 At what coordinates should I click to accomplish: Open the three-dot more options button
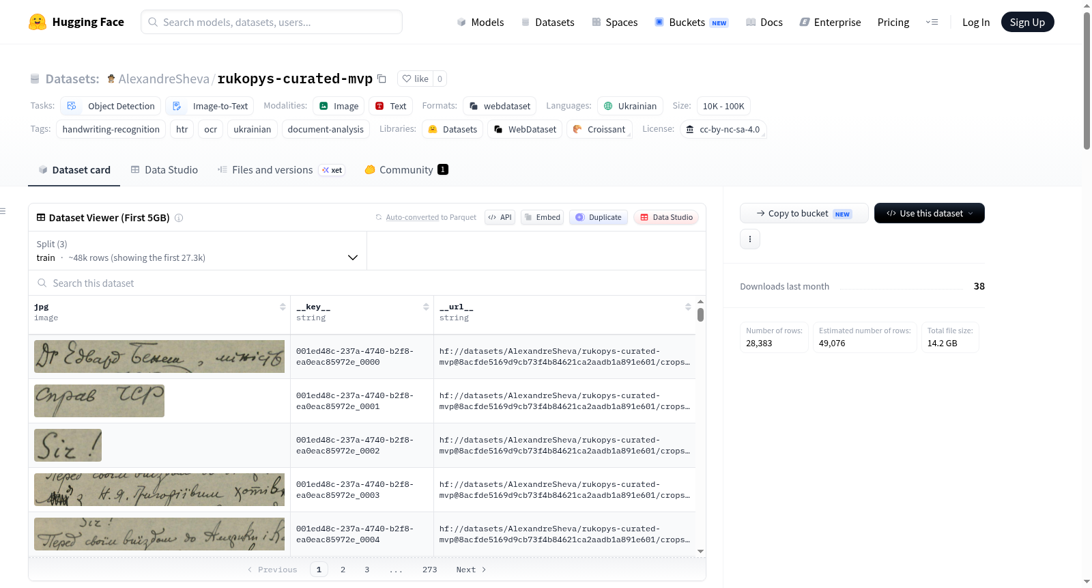click(750, 239)
